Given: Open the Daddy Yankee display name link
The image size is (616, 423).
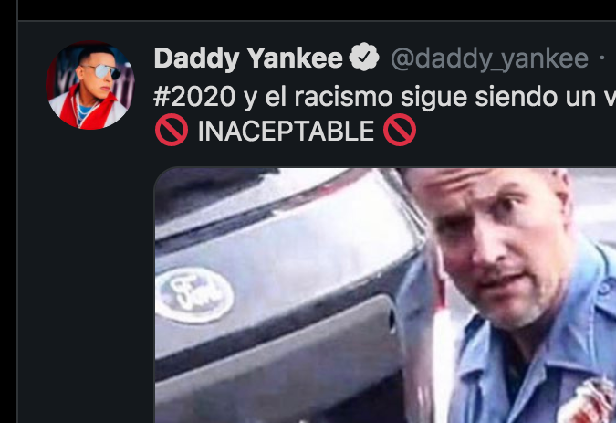Looking at the screenshot, I should tap(248, 58).
